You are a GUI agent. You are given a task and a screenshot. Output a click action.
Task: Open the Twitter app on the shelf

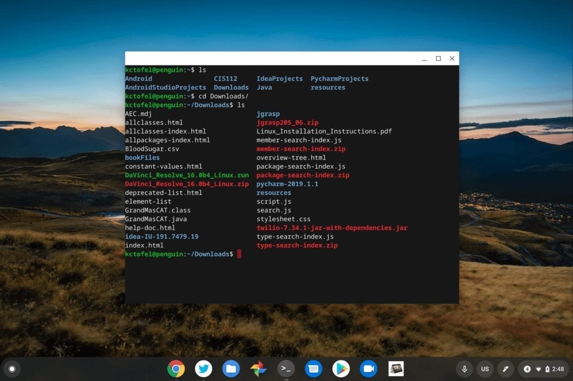tap(204, 369)
